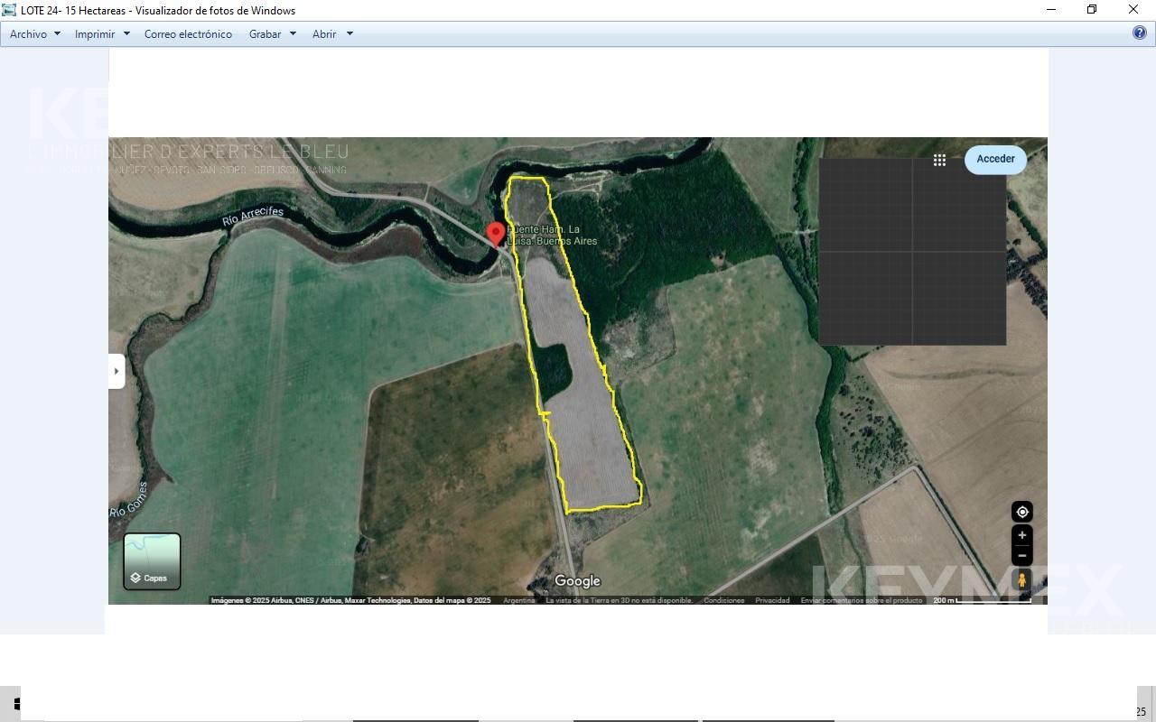Click the Acceder sign-in button
Image resolution: width=1156 pixels, height=722 pixels.
(x=995, y=159)
